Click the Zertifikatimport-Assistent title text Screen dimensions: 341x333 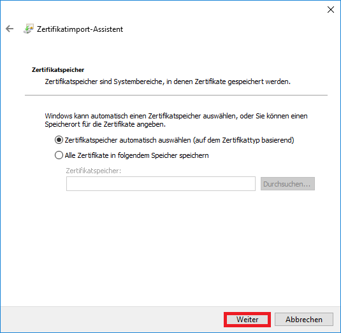pos(80,29)
